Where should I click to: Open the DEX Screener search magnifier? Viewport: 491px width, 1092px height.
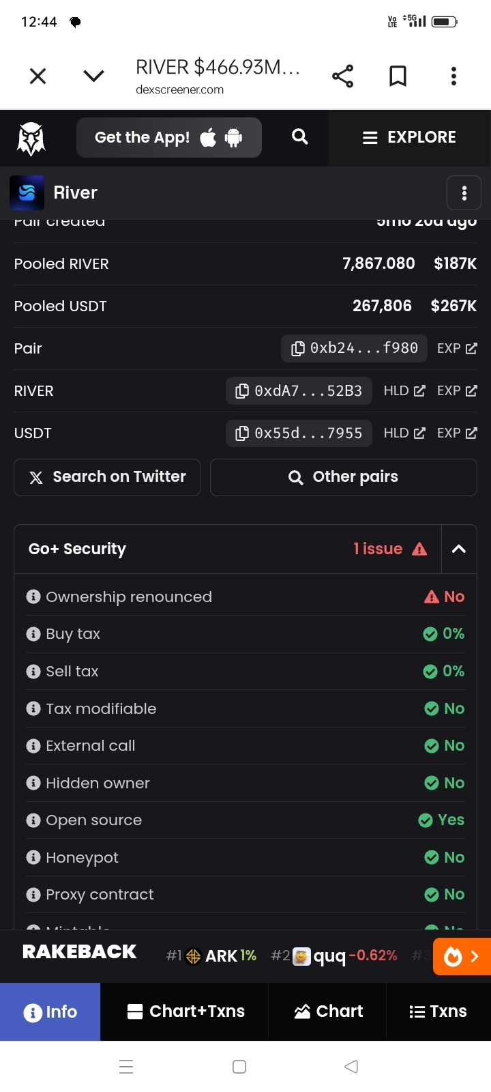point(300,136)
